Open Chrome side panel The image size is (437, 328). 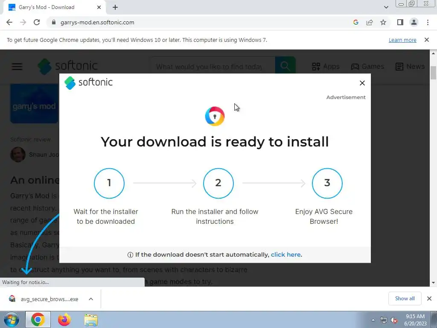click(x=400, y=22)
